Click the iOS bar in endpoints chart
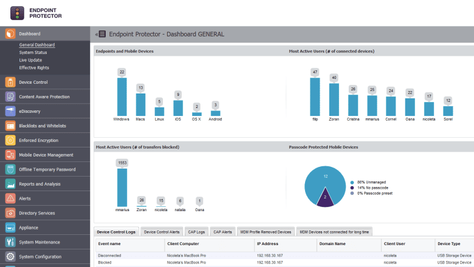This screenshot has height=267, width=474. (178, 108)
